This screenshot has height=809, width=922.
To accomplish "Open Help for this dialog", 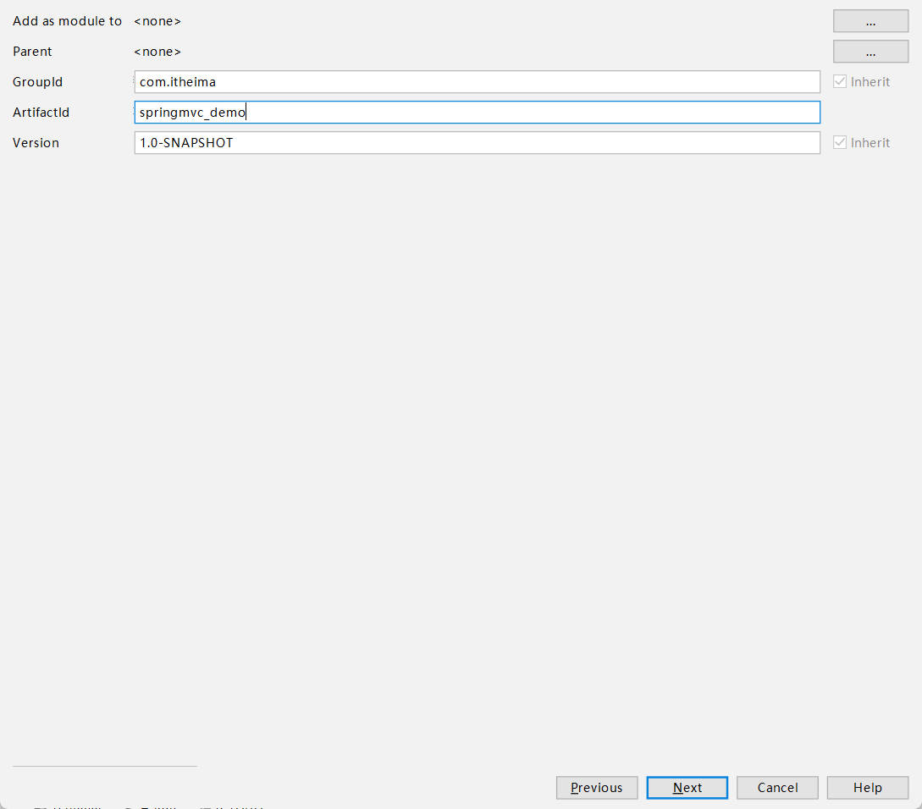I will (x=867, y=788).
